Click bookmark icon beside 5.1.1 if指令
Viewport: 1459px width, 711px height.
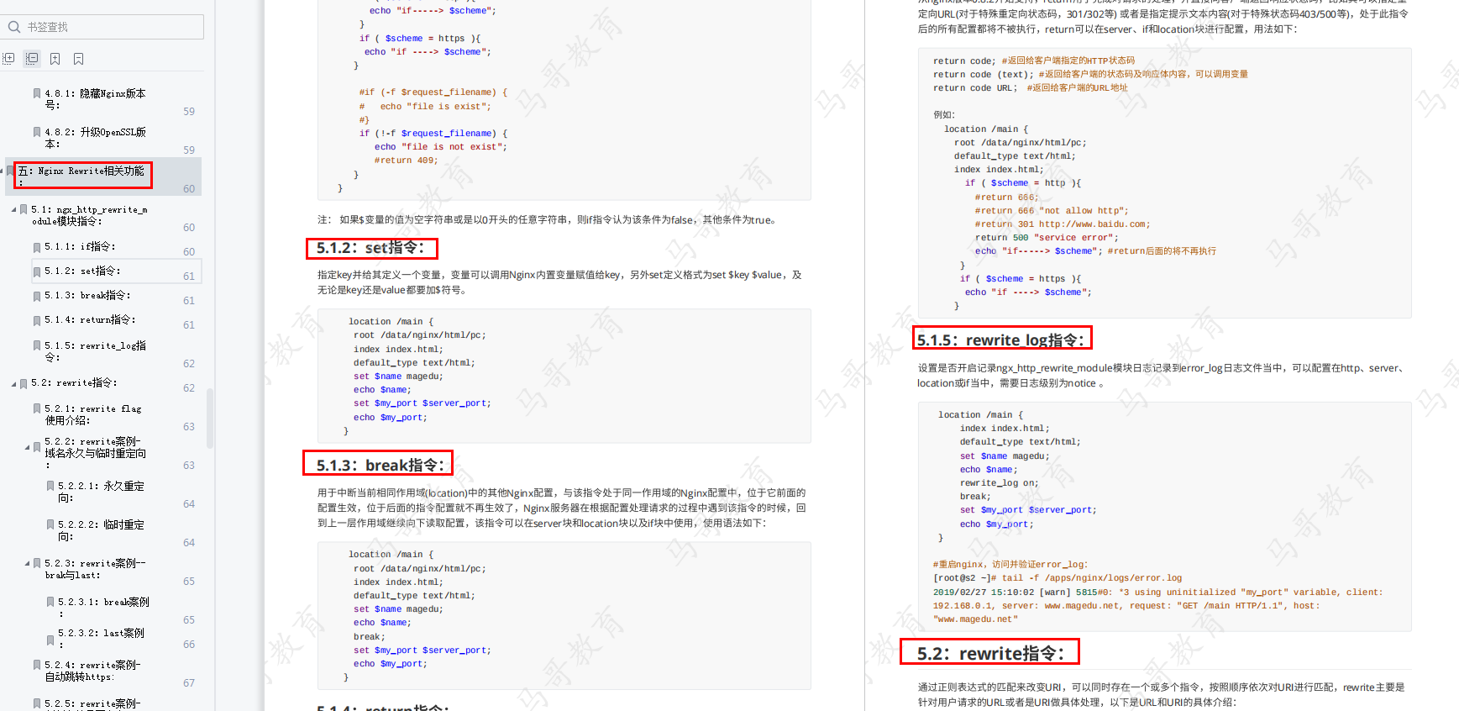pyautogui.click(x=37, y=247)
